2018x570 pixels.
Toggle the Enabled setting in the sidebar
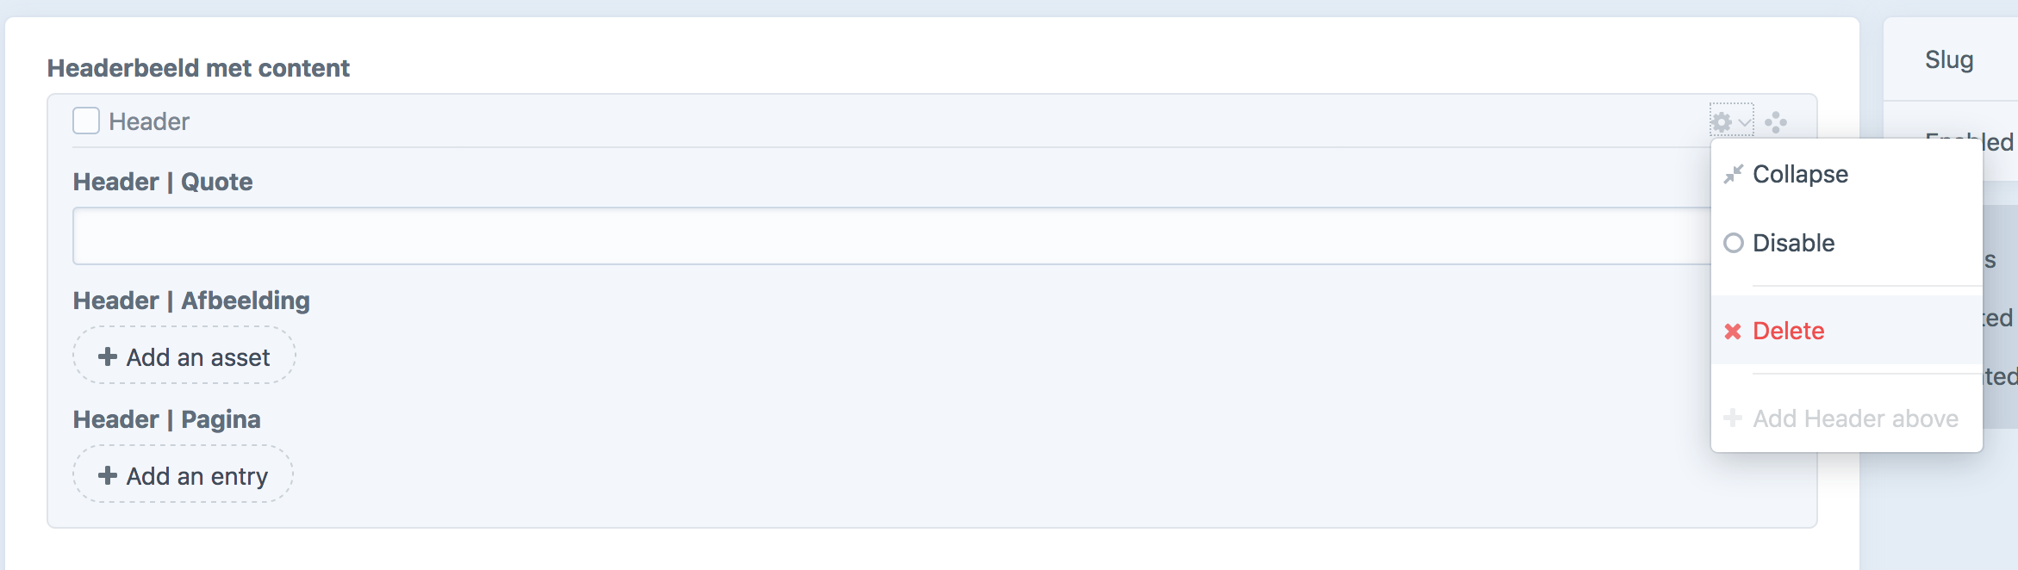pos(1970,140)
